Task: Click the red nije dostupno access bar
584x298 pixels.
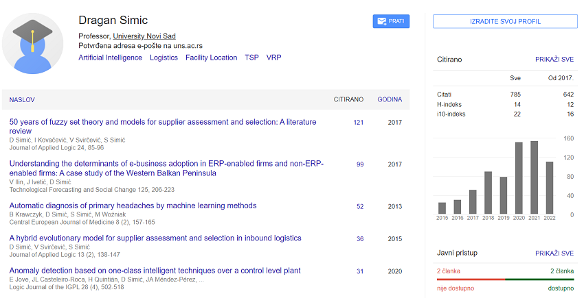Action: click(x=471, y=280)
